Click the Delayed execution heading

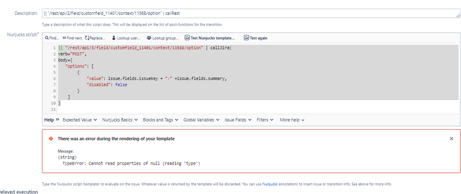(x=19, y=192)
